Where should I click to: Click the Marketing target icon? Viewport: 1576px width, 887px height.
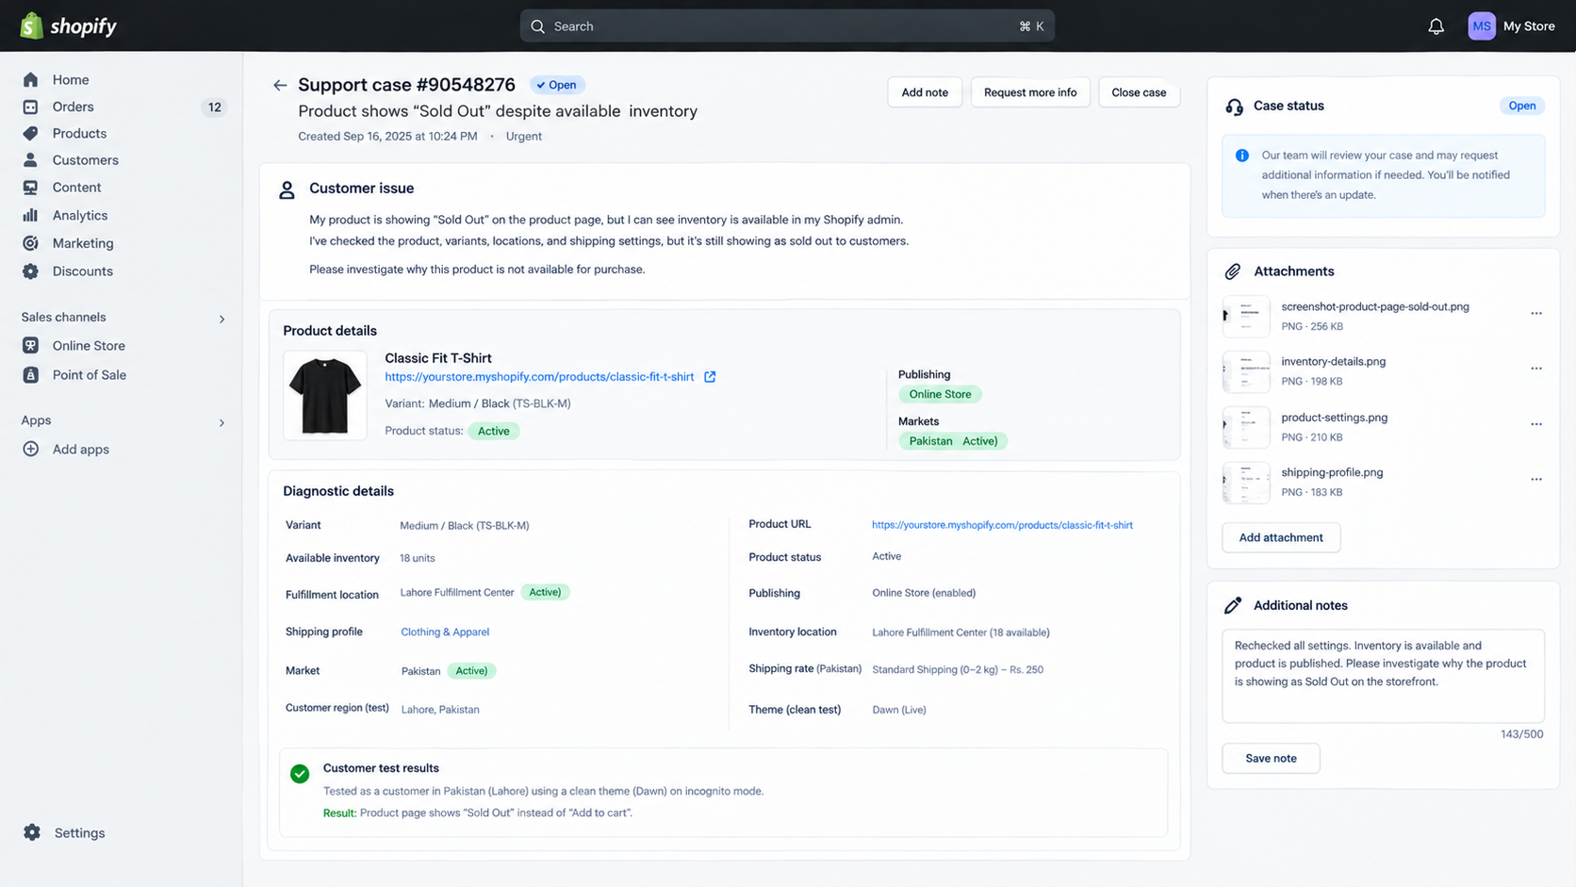[31, 243]
